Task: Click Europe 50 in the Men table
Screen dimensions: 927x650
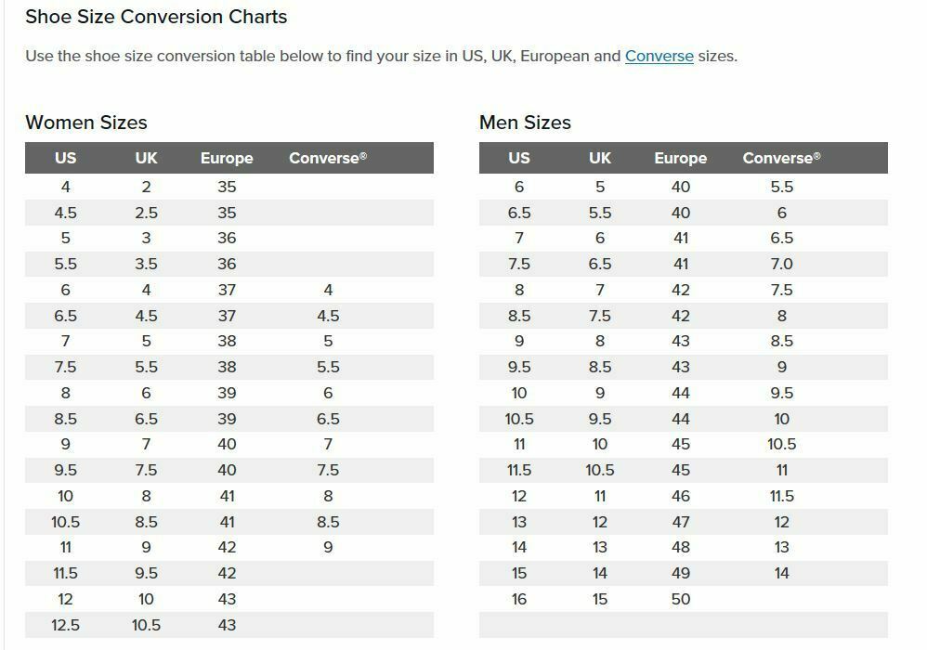Action: pos(681,599)
